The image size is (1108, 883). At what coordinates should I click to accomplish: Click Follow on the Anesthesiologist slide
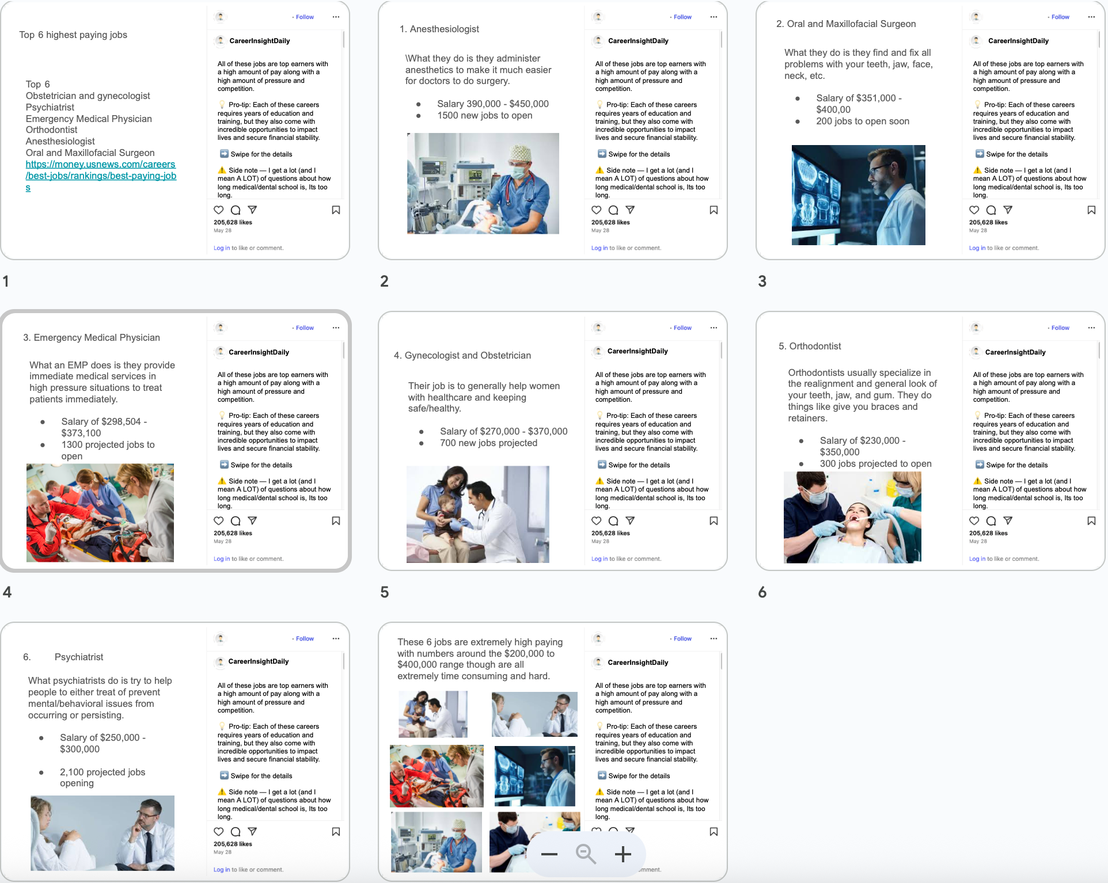[682, 17]
